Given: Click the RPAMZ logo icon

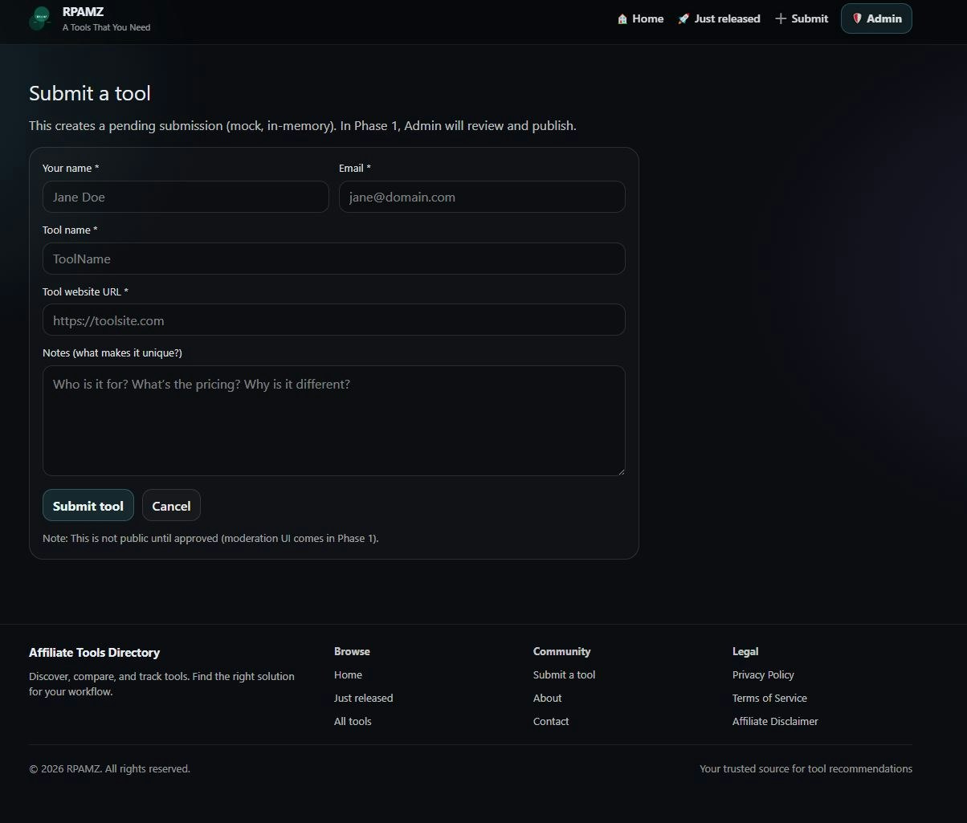Looking at the screenshot, I should (x=41, y=18).
